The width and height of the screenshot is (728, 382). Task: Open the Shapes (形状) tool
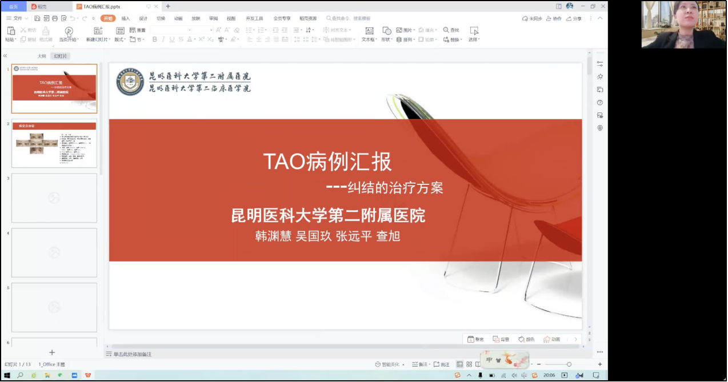pos(387,31)
